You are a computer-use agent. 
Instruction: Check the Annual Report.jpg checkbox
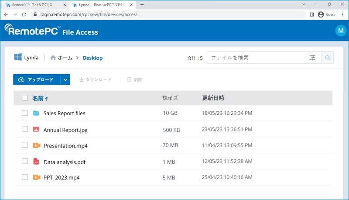[25, 129]
